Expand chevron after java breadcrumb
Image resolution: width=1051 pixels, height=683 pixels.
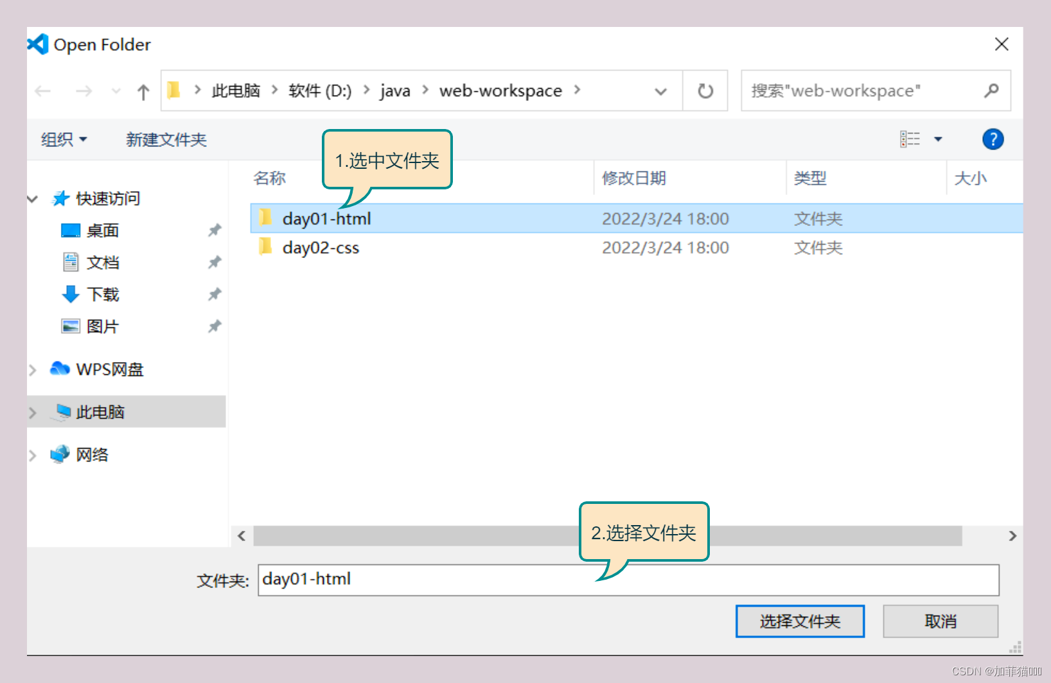coord(425,90)
